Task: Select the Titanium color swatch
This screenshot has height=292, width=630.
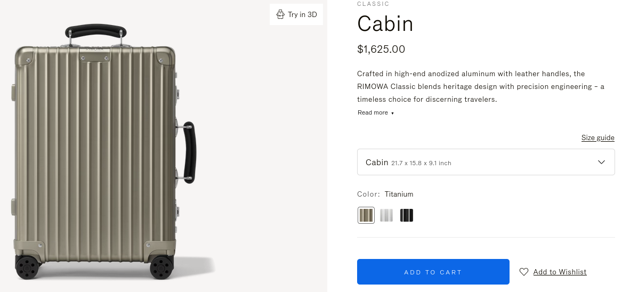Action: click(366, 215)
